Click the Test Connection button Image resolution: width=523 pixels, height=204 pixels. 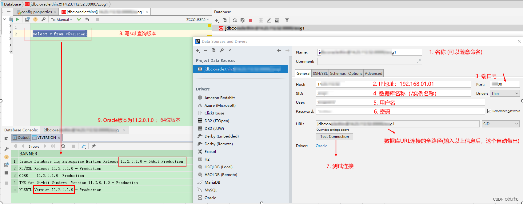pyautogui.click(x=334, y=136)
